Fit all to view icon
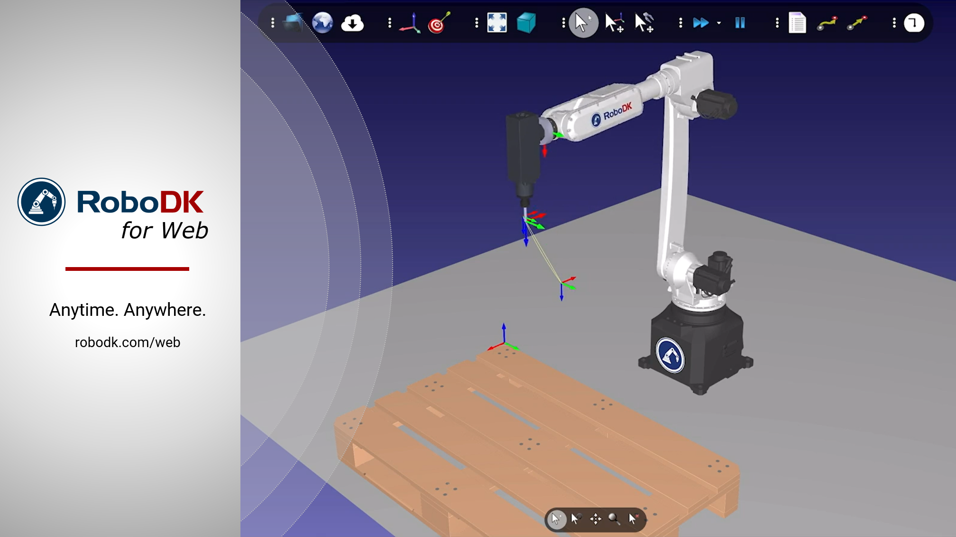The height and width of the screenshot is (537, 956). click(x=497, y=23)
